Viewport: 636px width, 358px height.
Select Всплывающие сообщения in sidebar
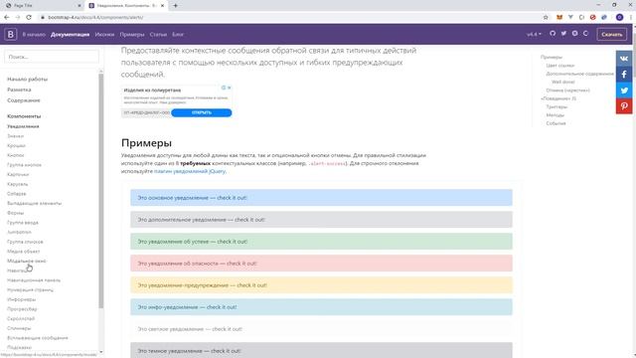point(38,338)
